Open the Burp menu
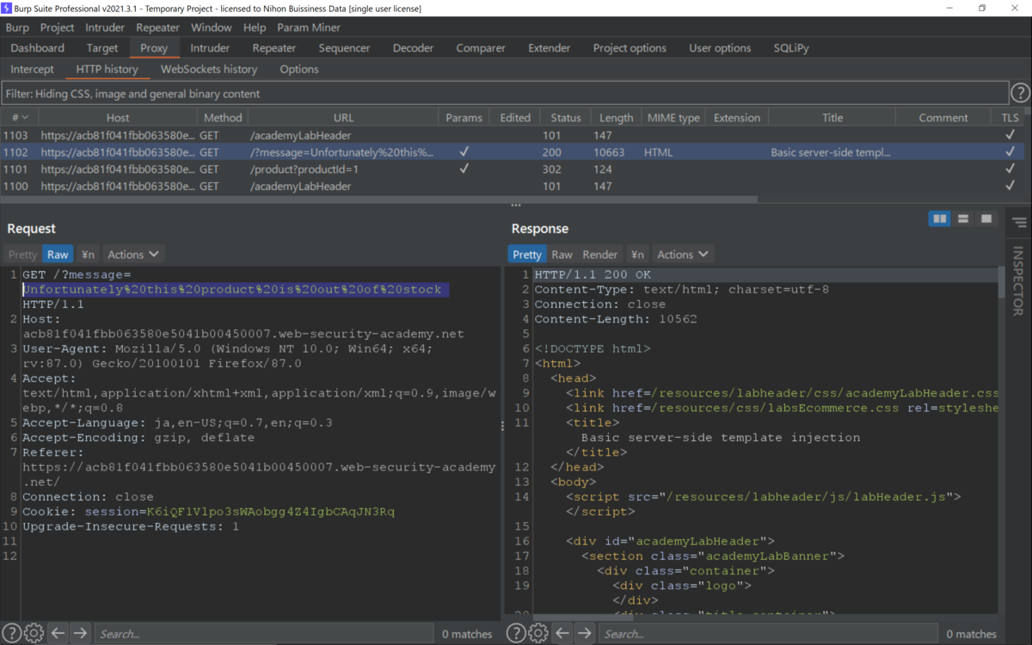Image resolution: width=1032 pixels, height=645 pixels. [x=17, y=28]
